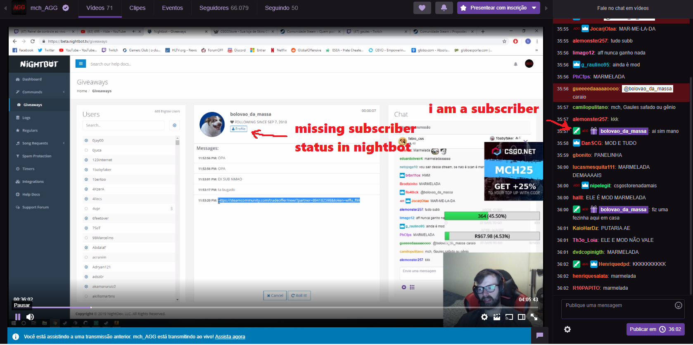The width and height of the screenshot is (693, 345).
Task: Open the Clipes tab
Action: tap(138, 8)
